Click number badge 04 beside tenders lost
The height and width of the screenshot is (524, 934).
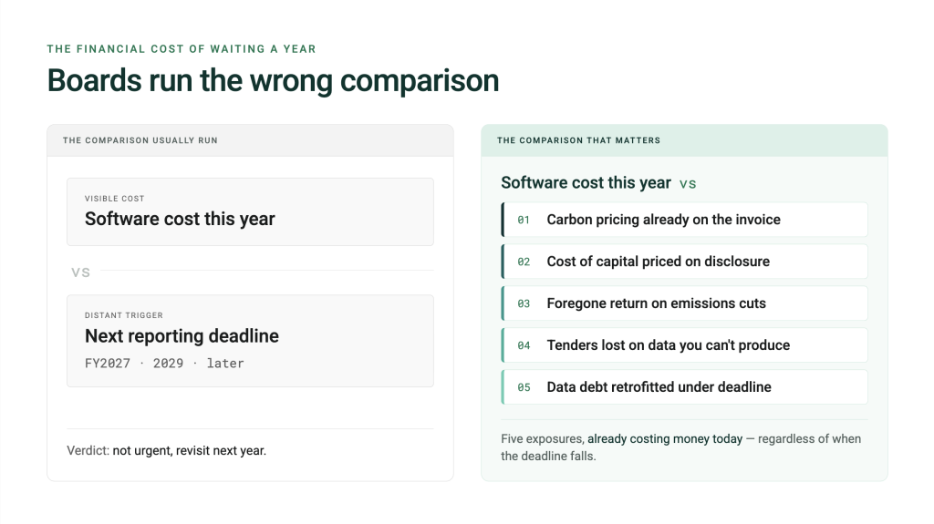tap(524, 345)
